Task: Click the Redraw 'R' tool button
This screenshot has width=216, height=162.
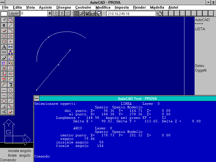Action: tap(4, 25)
